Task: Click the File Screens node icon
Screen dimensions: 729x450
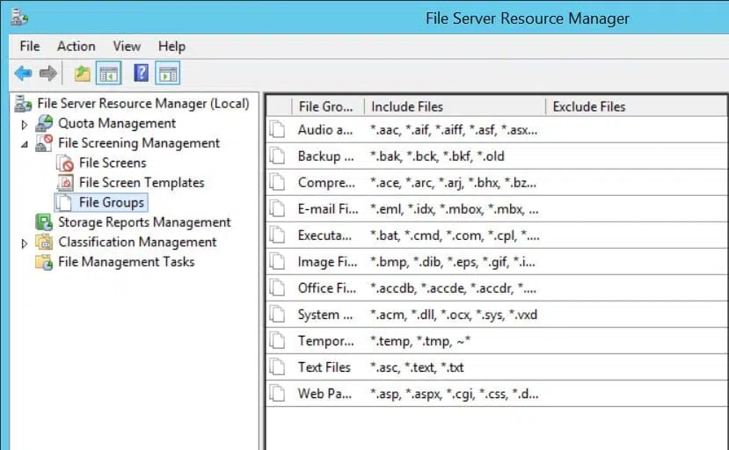Action: click(x=66, y=163)
